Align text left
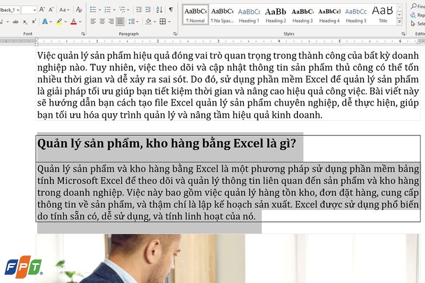425x283 pixels. pos(93,21)
